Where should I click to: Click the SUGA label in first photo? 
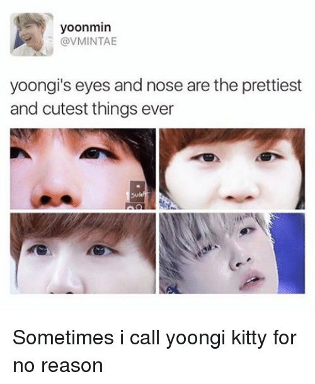pyautogui.click(x=138, y=195)
